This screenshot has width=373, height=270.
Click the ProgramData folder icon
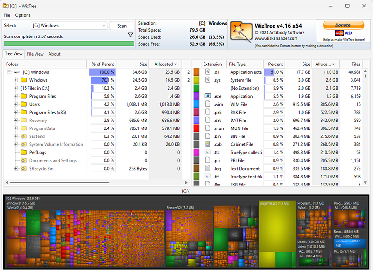[x=23, y=128]
